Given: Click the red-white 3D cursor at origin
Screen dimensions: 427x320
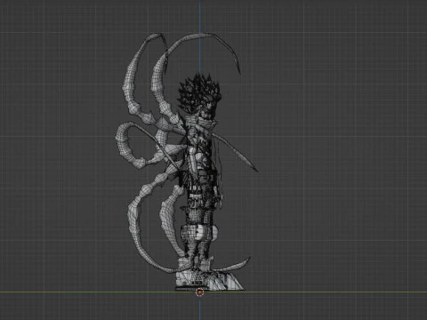Looking at the screenshot, I should pyautogui.click(x=200, y=292).
